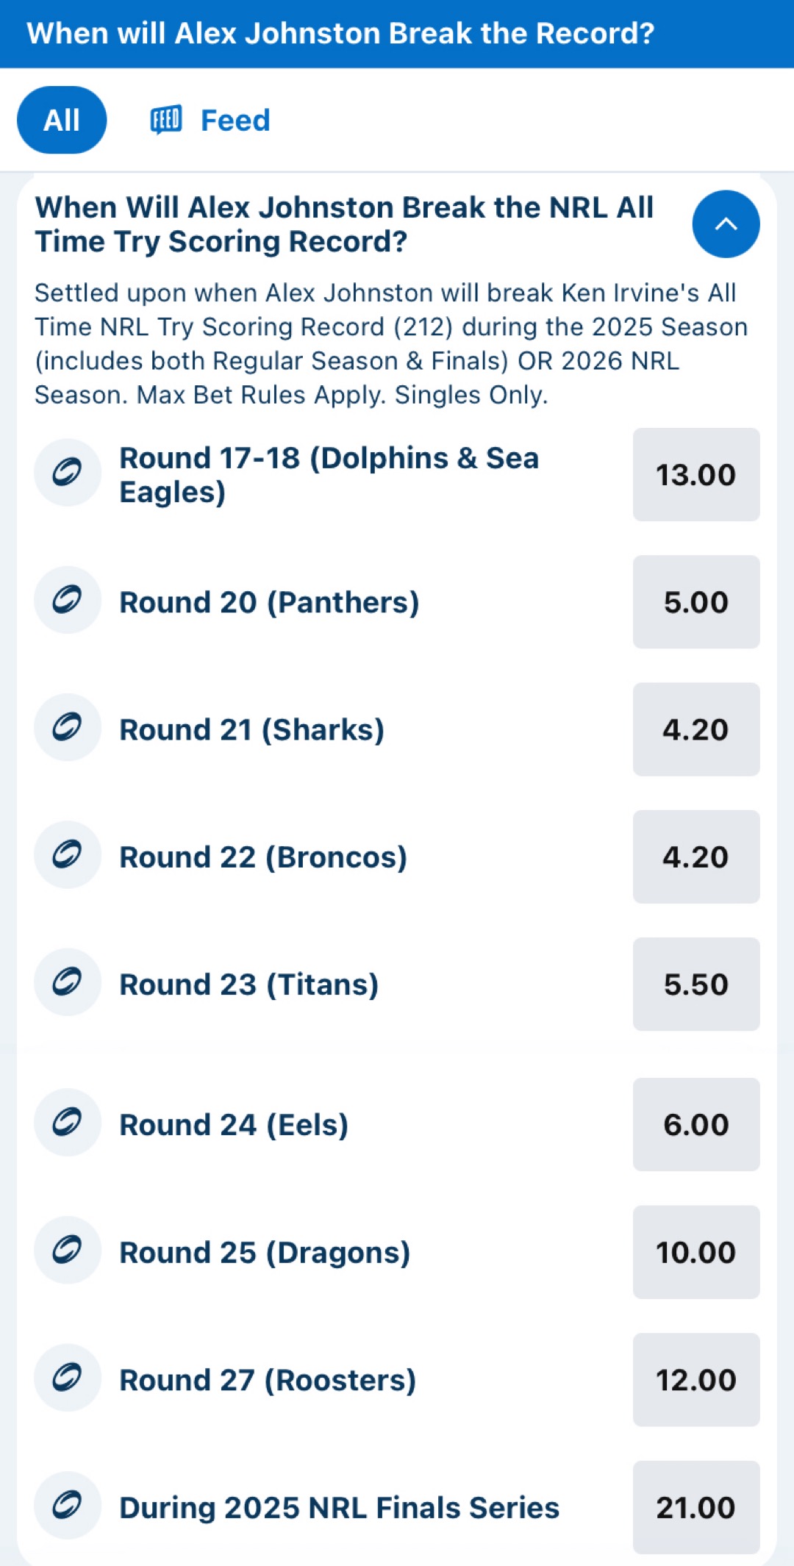Select the All filter tab

point(62,120)
